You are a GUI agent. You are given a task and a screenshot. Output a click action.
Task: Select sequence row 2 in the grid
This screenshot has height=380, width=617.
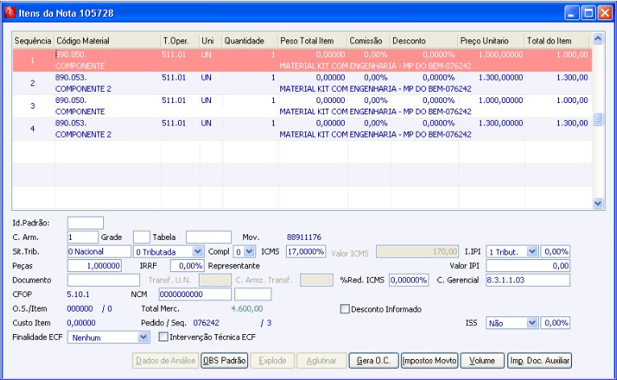(32, 83)
